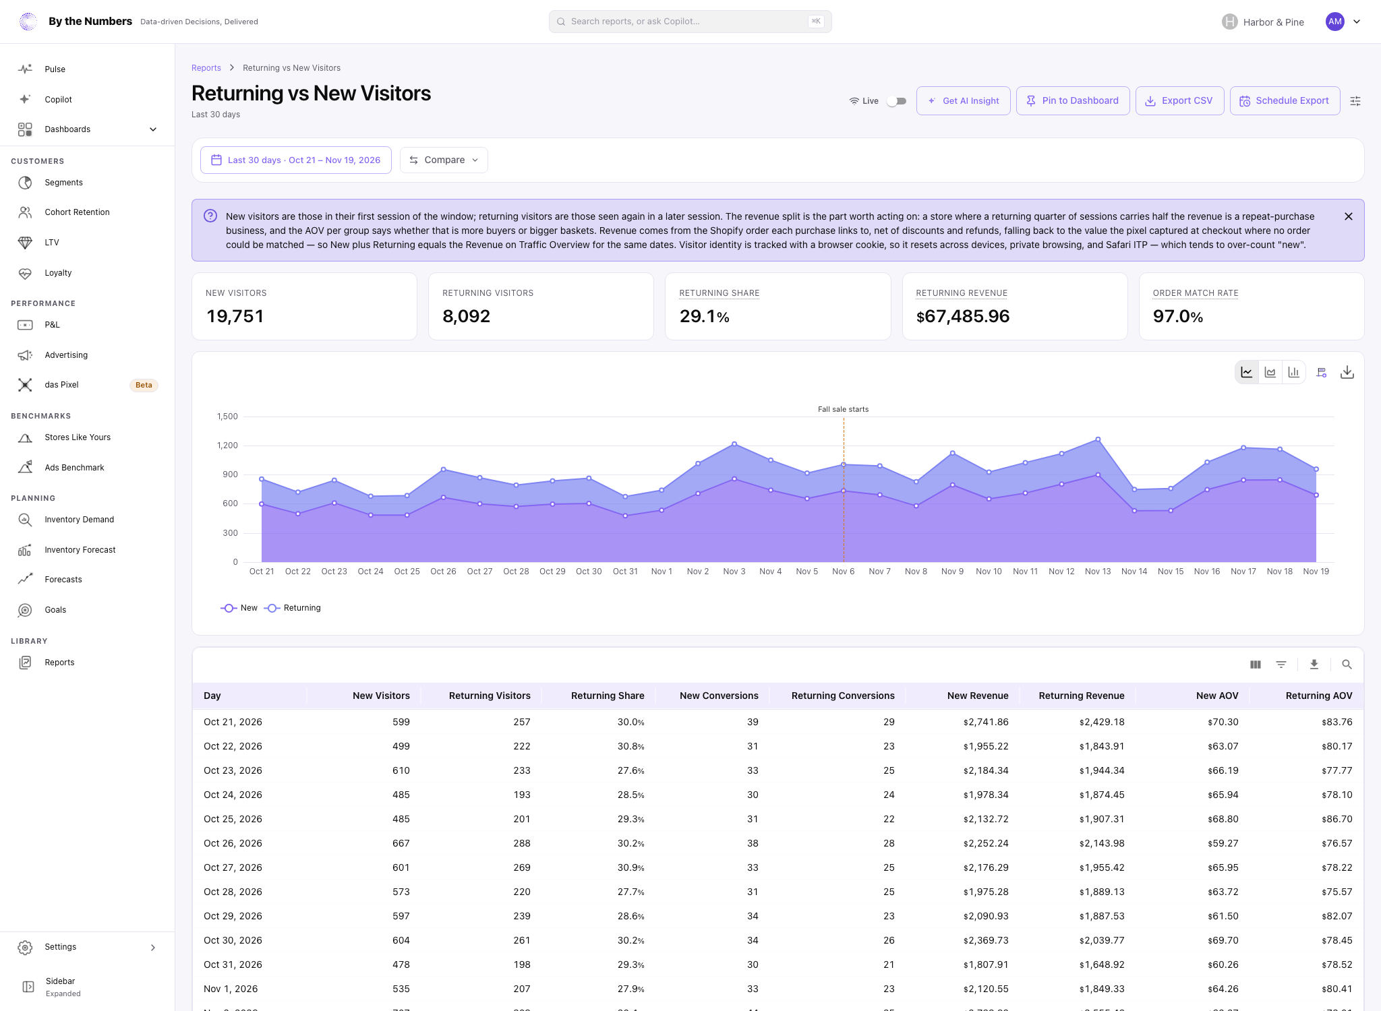1381x1011 pixels.
Task: Toggle the New series in chart legend
Action: (239, 608)
